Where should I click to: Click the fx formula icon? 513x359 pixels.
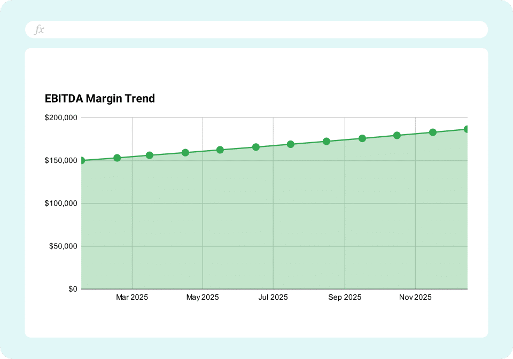(40, 29)
